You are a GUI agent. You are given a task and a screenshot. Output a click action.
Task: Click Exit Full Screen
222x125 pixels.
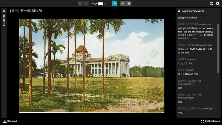(x=210, y=121)
